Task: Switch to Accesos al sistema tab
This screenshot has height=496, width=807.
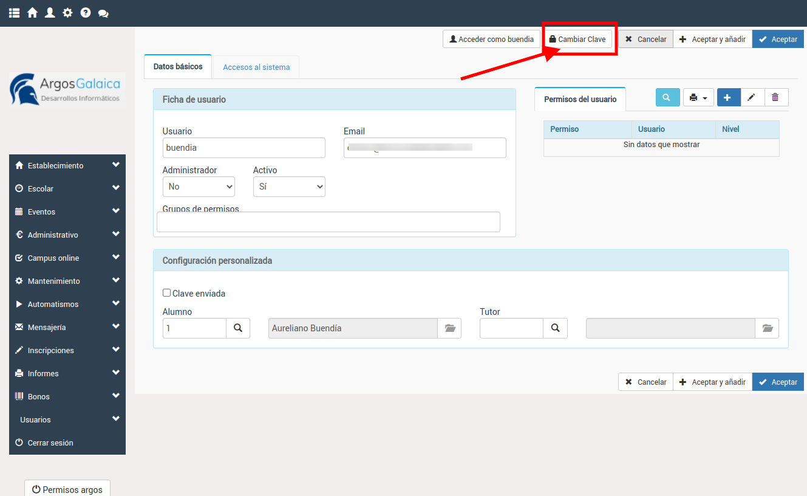Action: 256,67
